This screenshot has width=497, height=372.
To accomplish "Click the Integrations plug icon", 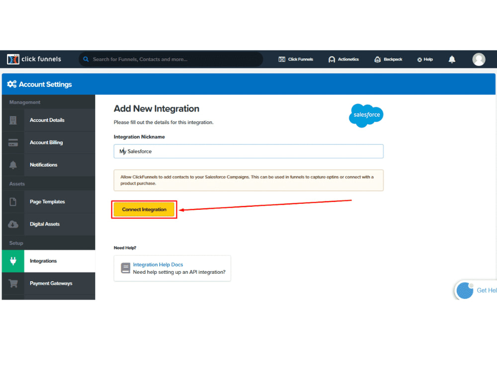I will (13, 261).
